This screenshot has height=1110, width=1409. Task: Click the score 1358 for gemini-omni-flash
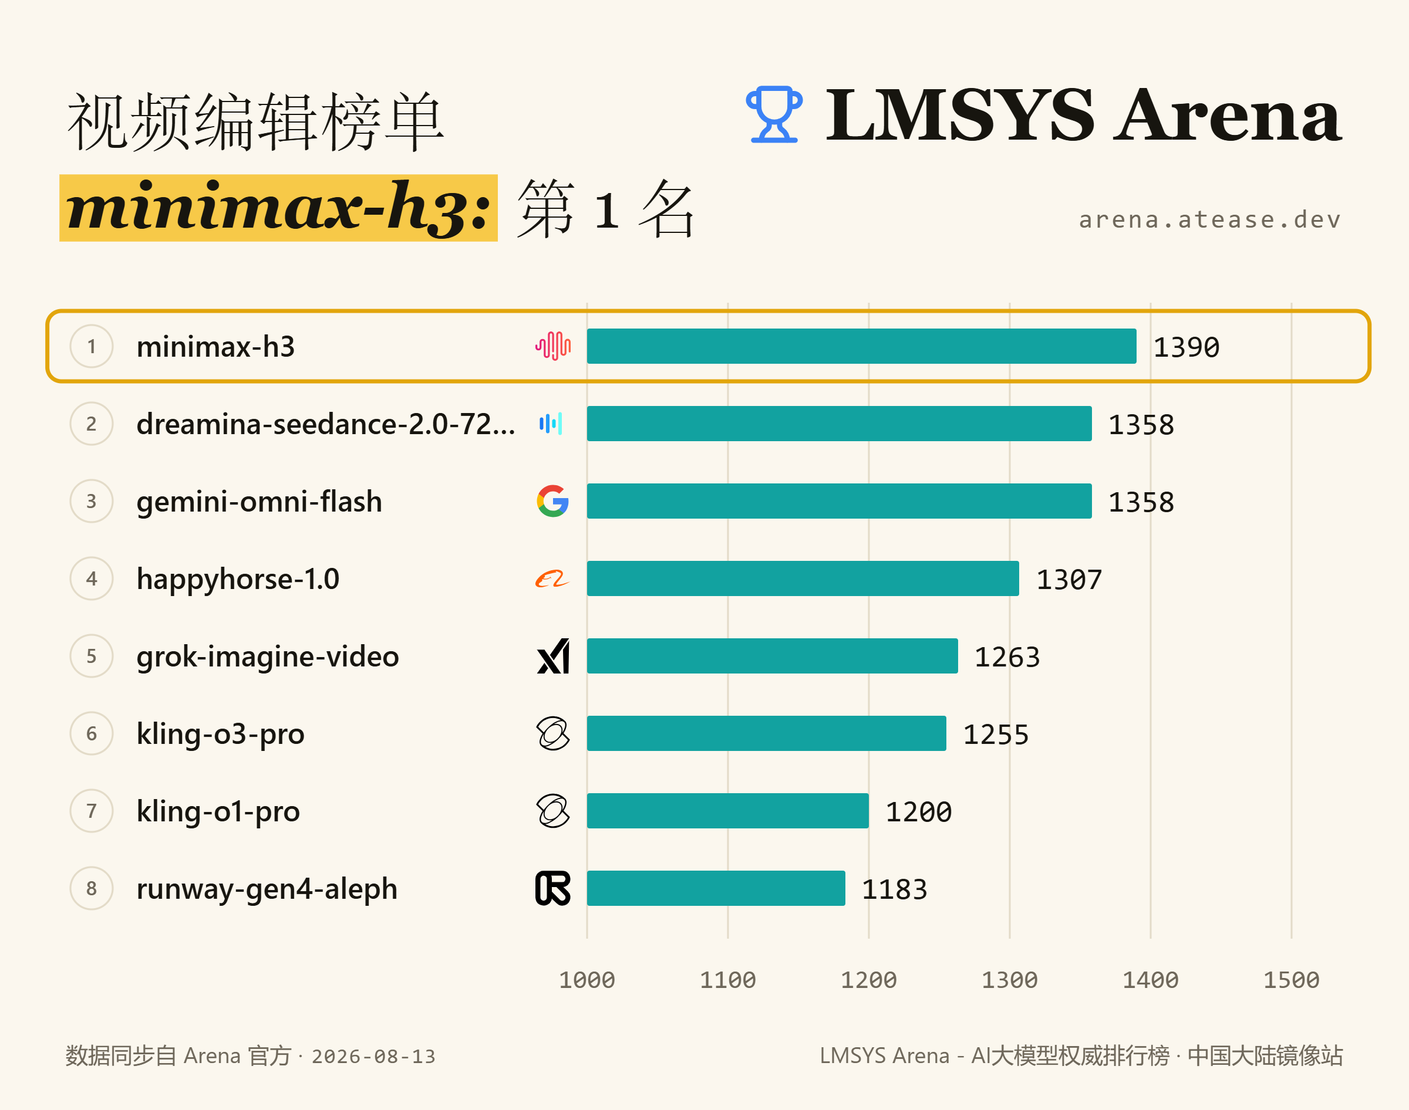click(1141, 502)
